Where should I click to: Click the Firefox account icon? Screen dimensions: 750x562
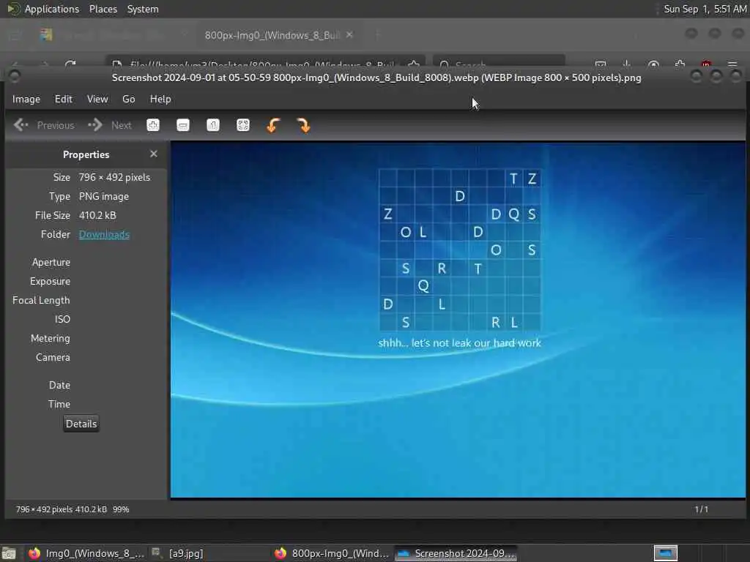[x=653, y=64]
